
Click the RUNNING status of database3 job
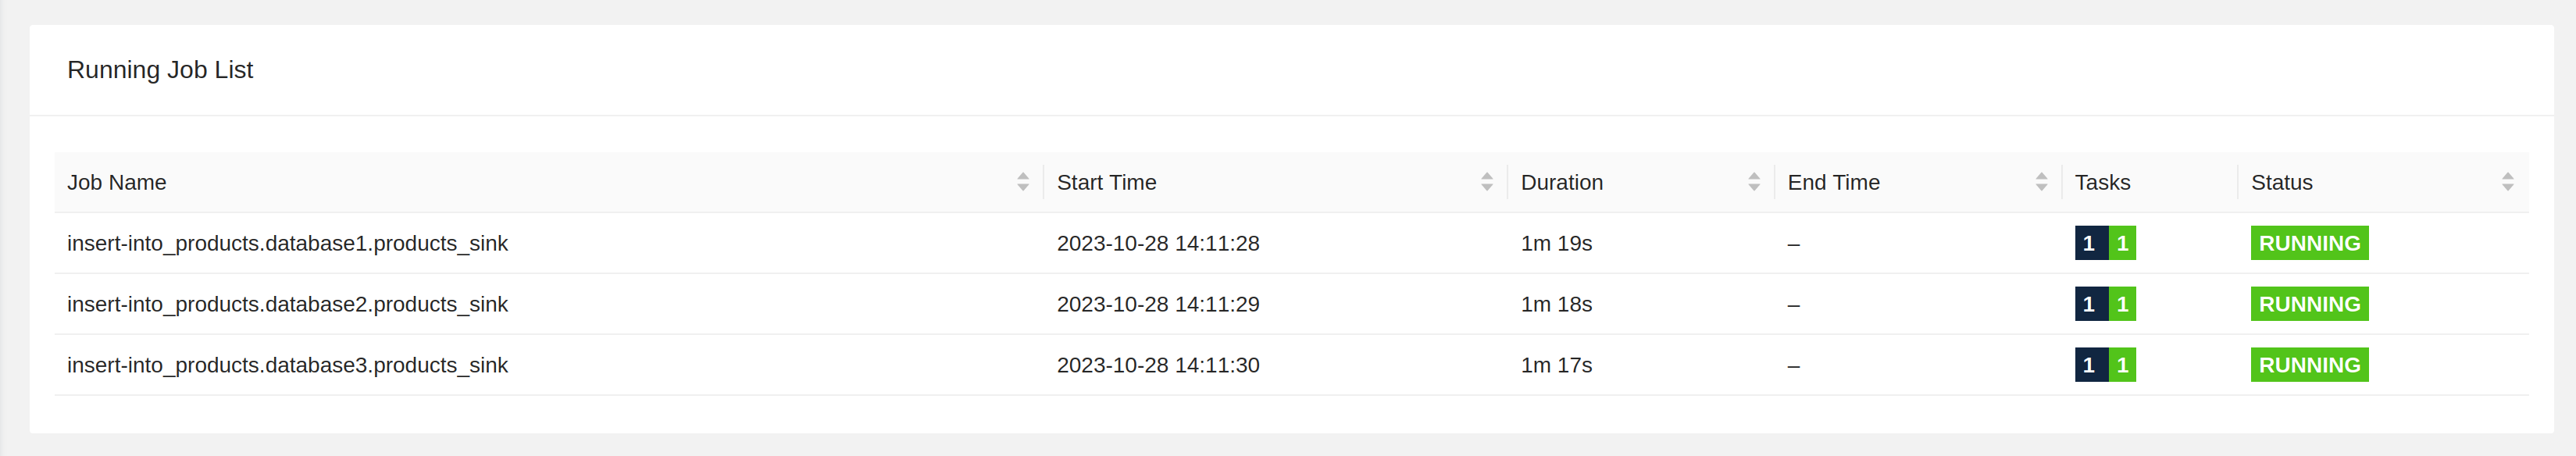2308,365
